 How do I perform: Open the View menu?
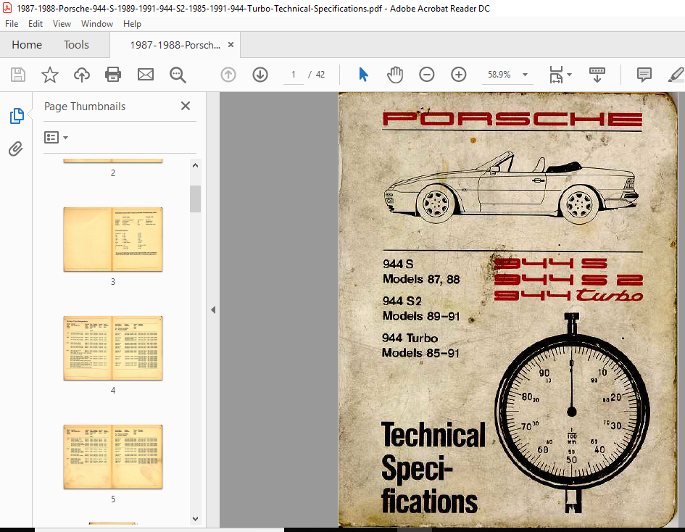click(x=62, y=24)
